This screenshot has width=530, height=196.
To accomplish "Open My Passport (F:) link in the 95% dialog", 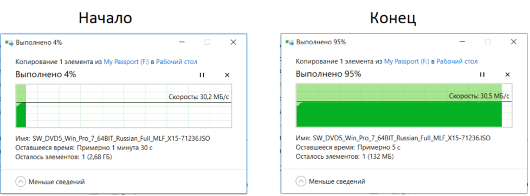I will coord(406,62).
